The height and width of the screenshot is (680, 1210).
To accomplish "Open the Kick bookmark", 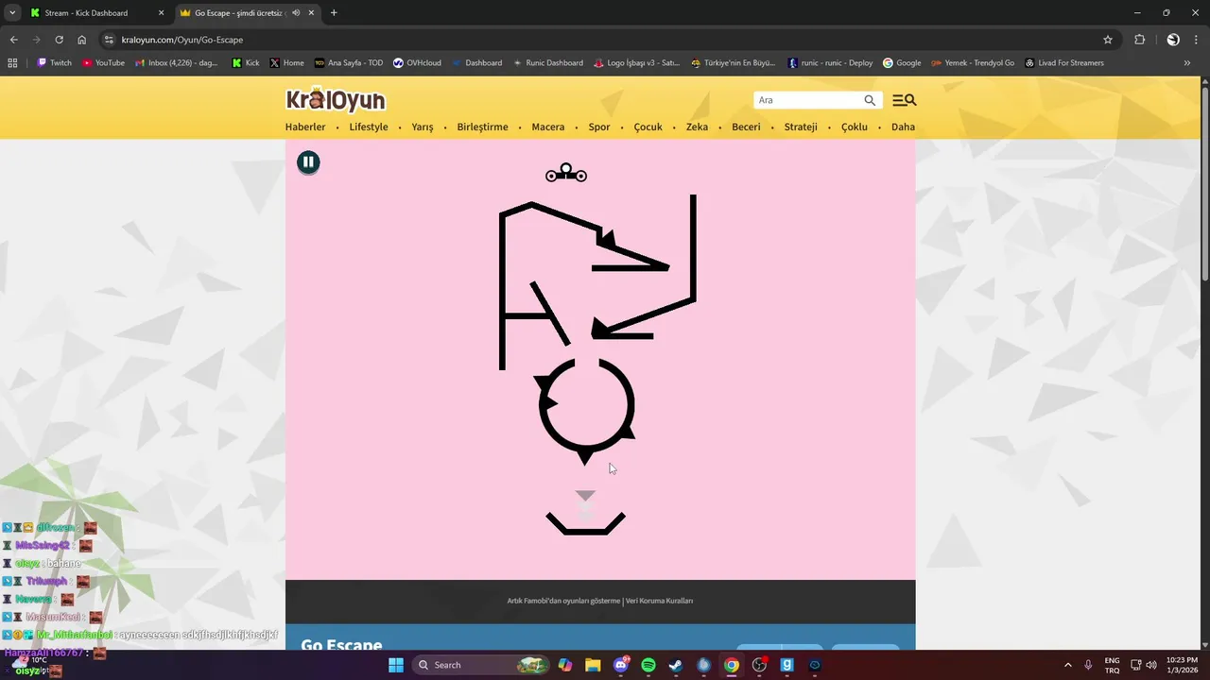I will [246, 62].
